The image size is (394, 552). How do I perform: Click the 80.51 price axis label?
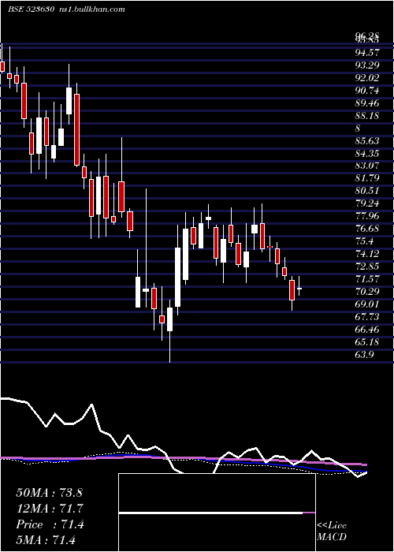(x=367, y=191)
